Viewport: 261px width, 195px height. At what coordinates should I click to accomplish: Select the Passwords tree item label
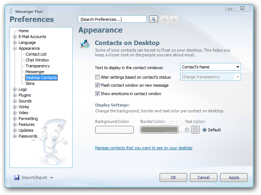28,136
